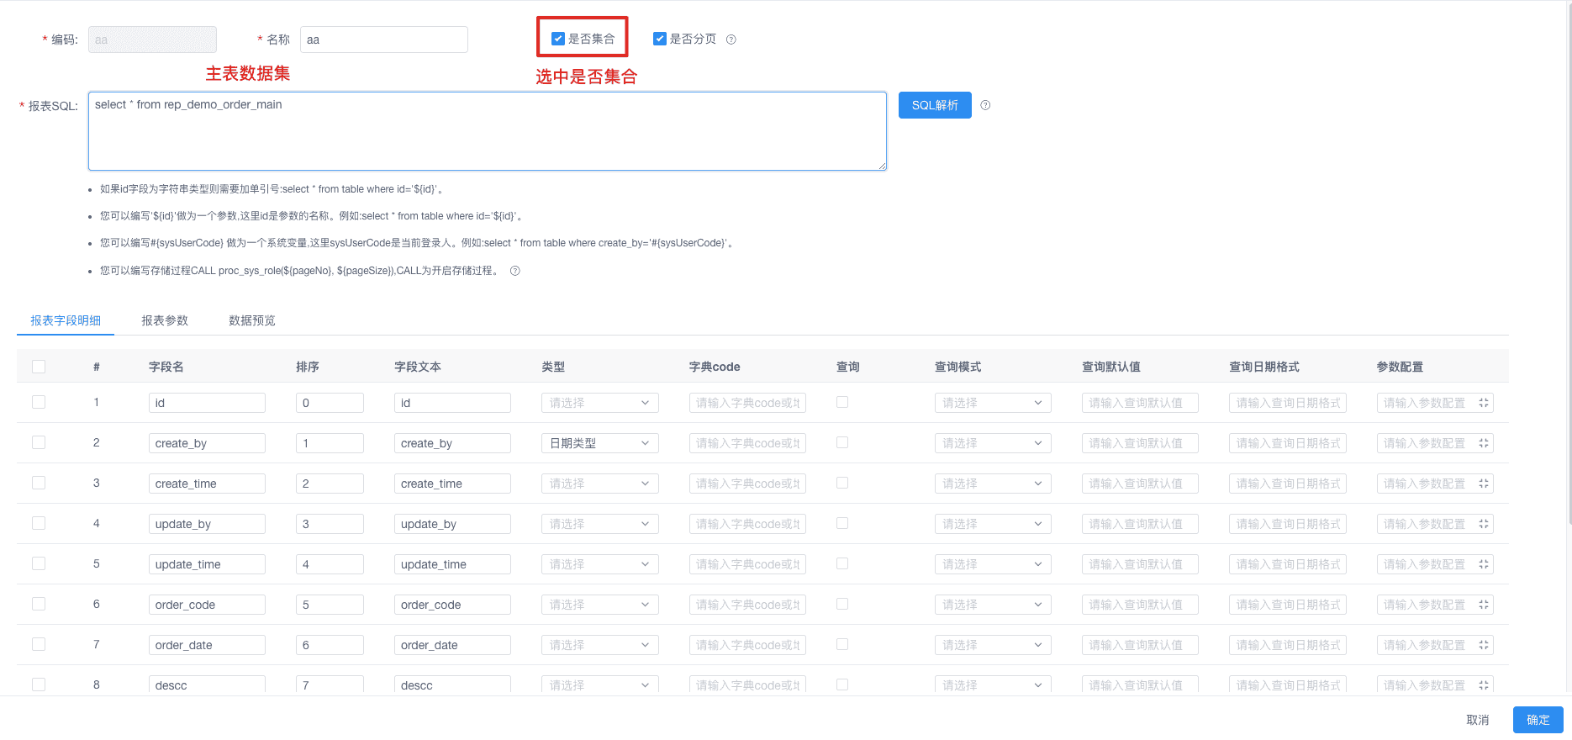The height and width of the screenshot is (740, 1572).
Task: Open 类型 dropdown in update_time row
Action: [600, 564]
